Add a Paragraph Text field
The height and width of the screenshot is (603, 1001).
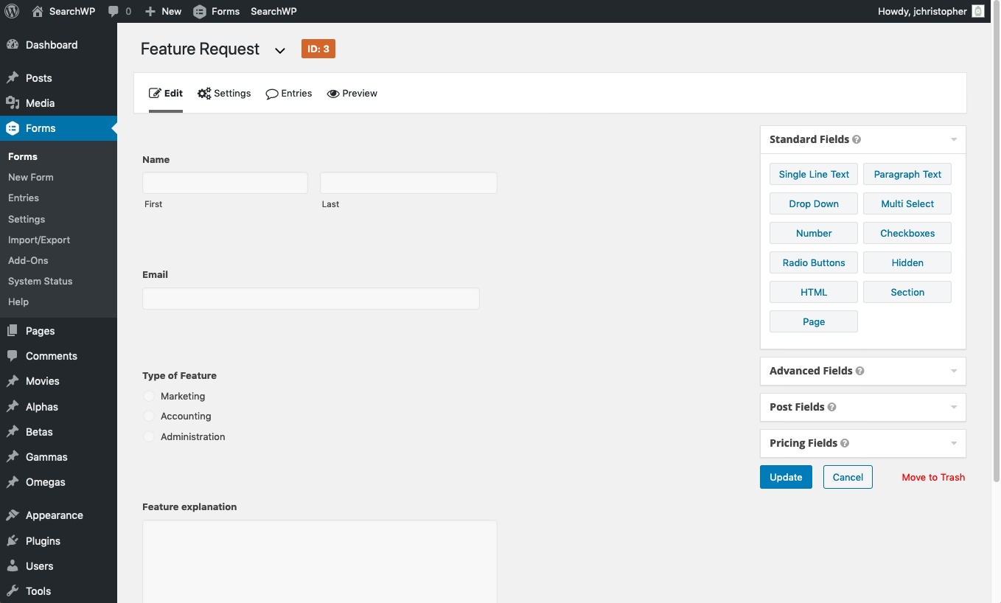(x=907, y=174)
